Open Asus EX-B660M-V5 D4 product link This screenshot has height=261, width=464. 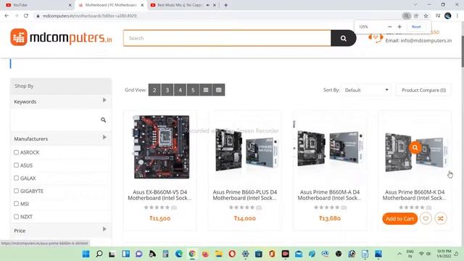click(x=159, y=195)
